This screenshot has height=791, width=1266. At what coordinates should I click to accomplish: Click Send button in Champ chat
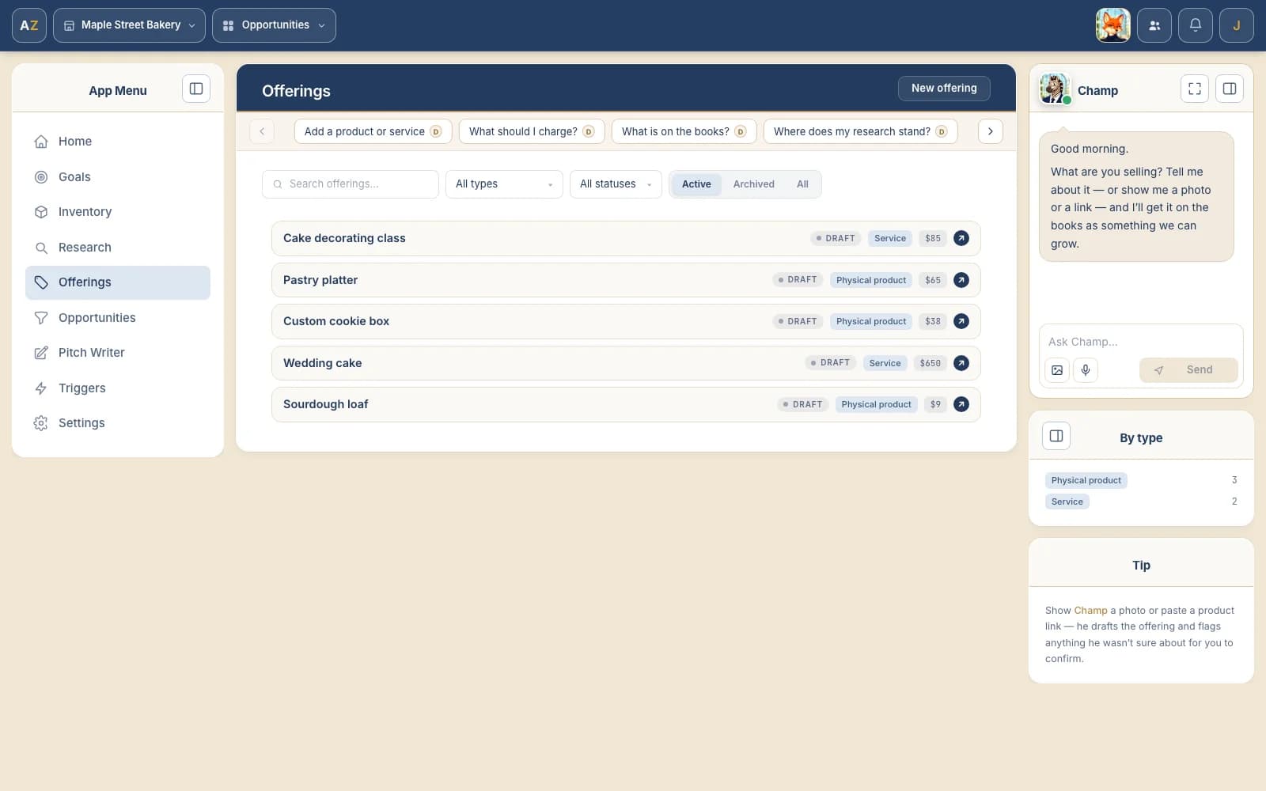coord(1188,370)
